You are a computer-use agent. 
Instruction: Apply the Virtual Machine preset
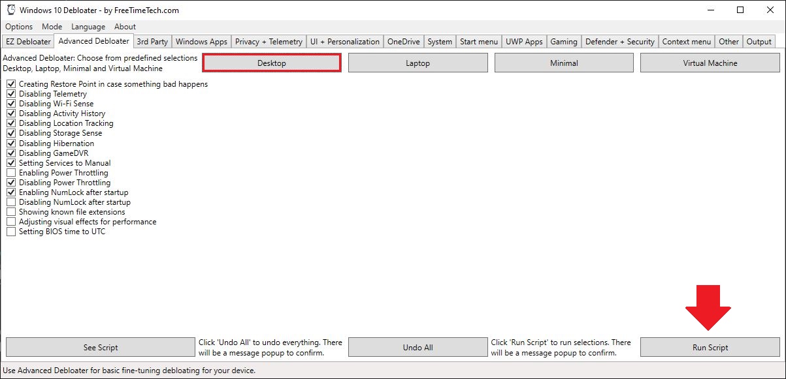click(x=710, y=62)
